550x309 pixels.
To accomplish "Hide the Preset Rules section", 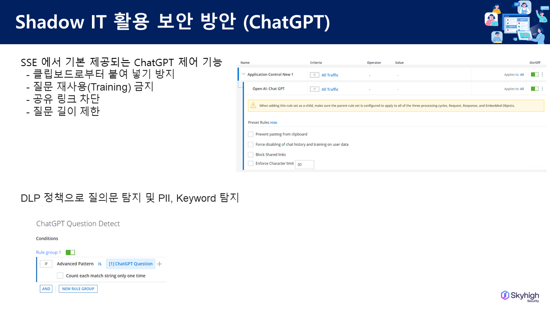I will tap(274, 123).
